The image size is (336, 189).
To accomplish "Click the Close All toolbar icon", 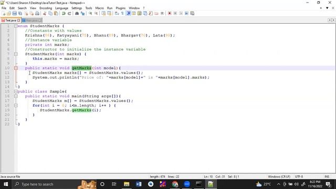I will [x=31, y=14].
